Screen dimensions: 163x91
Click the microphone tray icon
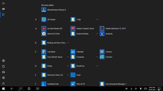click(x=141, y=89)
